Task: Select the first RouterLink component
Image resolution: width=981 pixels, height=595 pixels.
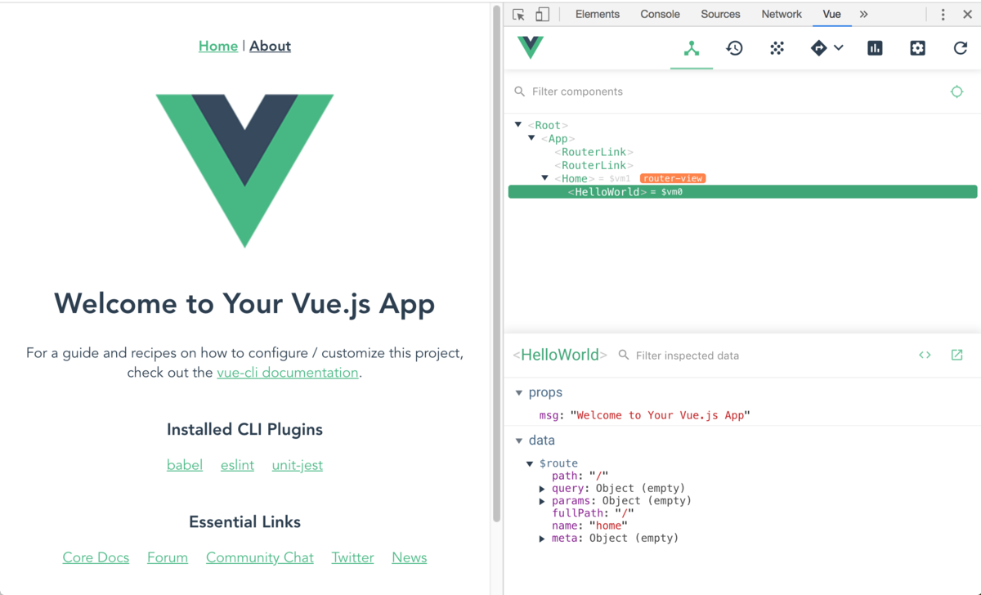Action: pos(742,152)
